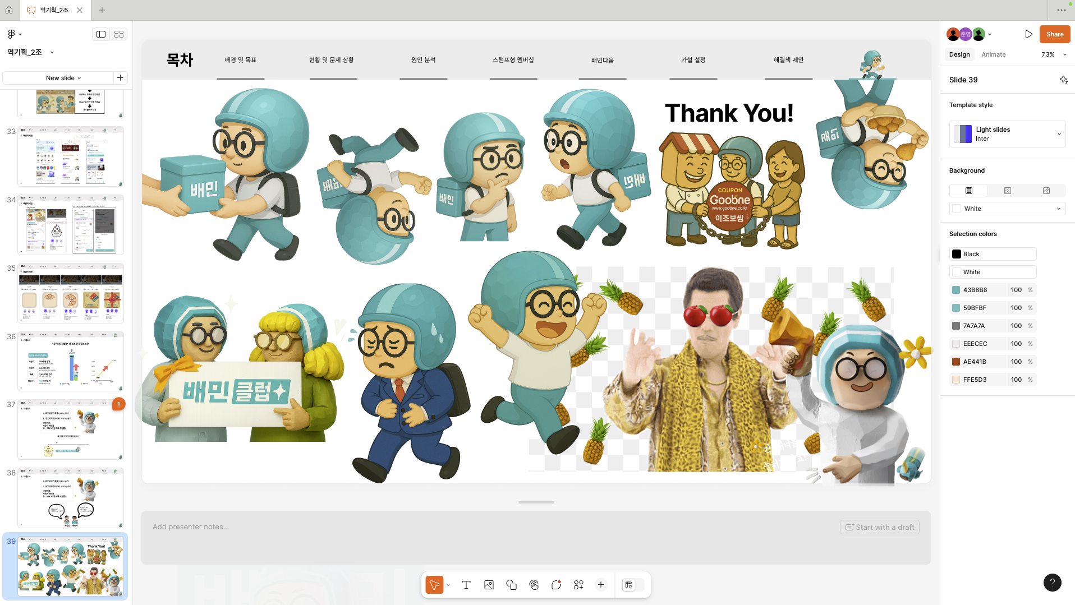Click the plus More tools button
Screen dimensions: 1075x605
coord(601,585)
